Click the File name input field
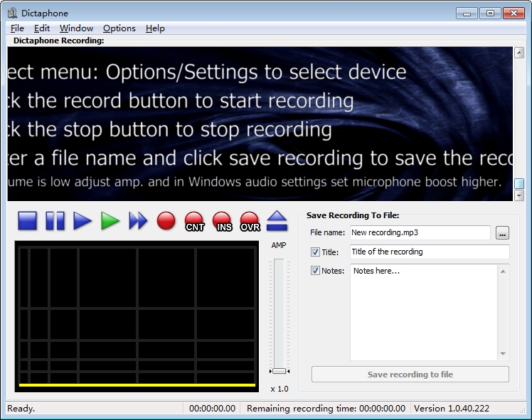Image resolution: width=532 pixels, height=420 pixels. click(420, 232)
